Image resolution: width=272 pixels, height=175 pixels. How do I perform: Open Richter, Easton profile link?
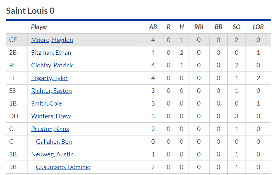click(52, 91)
